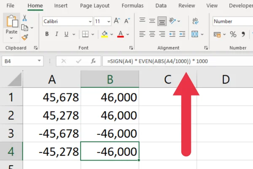The image size is (253, 169).
Task: Open the Name Box dropdown arrow
Action: (x=39, y=61)
